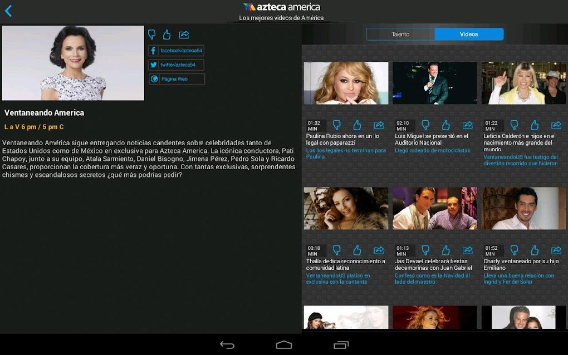Thumbs down the Luis Miguel video
This screenshot has height=355, width=568.
click(425, 125)
